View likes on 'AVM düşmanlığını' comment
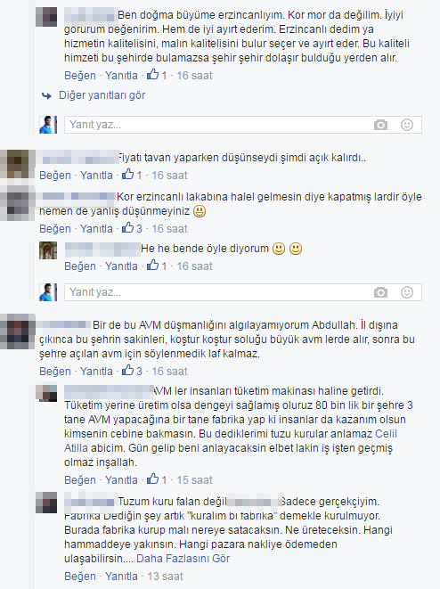Image resolution: width=440 pixels, height=589 pixels. point(132,371)
